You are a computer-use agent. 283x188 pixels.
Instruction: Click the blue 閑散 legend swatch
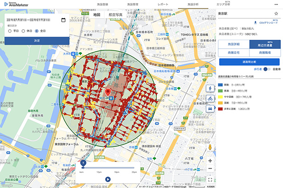[221, 85]
